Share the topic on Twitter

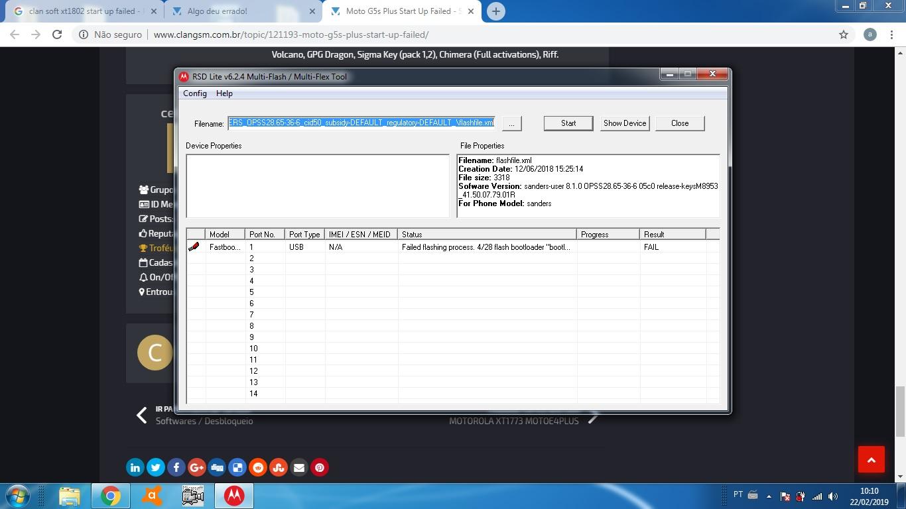(156, 467)
